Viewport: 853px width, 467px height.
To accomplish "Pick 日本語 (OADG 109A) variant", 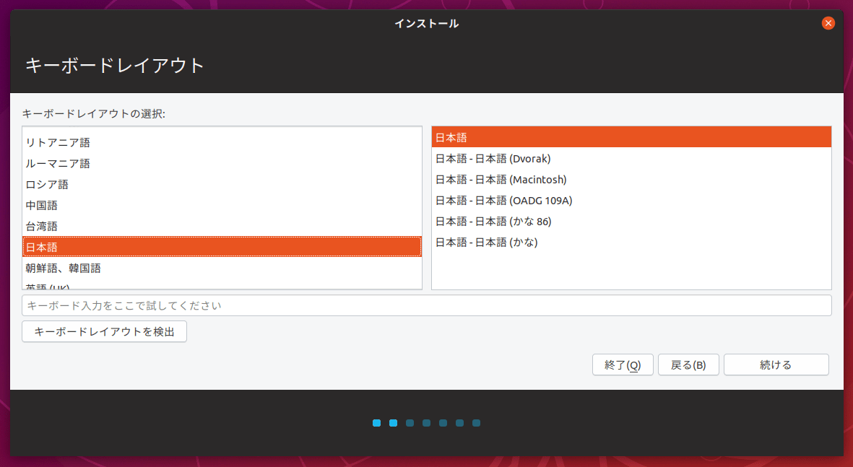I will point(631,201).
